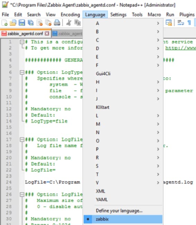The image size is (196, 225).
Task: Click the Save file floppy icon
Action: pyautogui.click(x=22, y=22)
